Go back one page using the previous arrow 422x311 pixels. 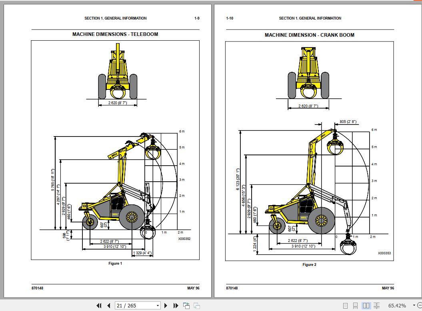(108, 305)
